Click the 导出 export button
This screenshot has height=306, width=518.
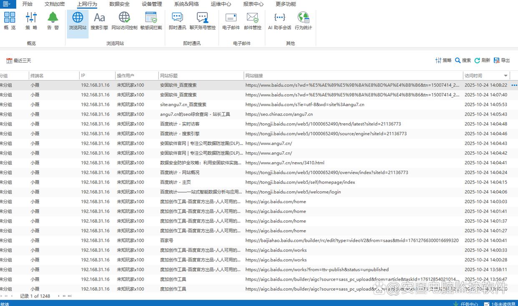[502, 60]
